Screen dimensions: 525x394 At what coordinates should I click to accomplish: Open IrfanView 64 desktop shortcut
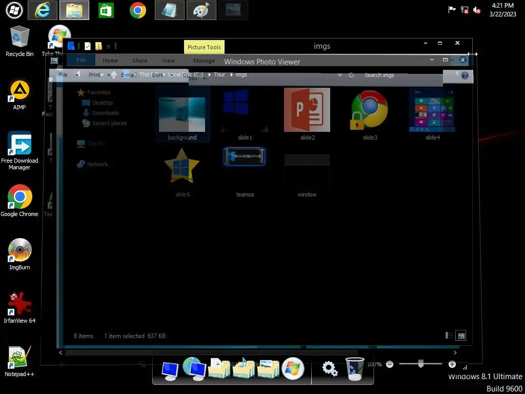pyautogui.click(x=19, y=307)
